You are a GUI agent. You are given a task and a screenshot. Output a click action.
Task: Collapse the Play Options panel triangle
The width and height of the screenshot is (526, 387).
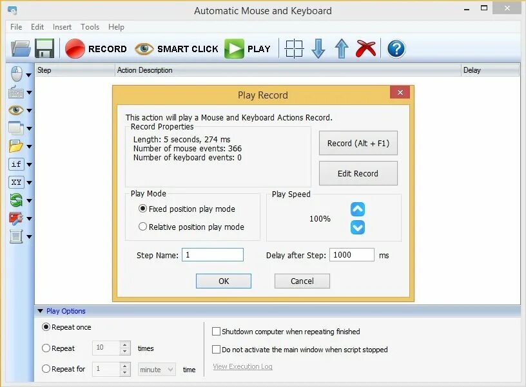41,311
